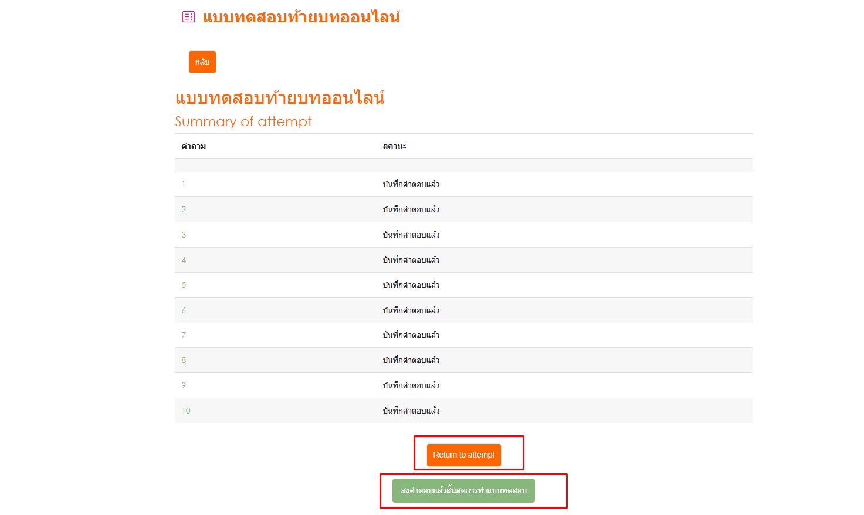
Task: Click the คำถาม column header
Action: pyautogui.click(x=194, y=147)
